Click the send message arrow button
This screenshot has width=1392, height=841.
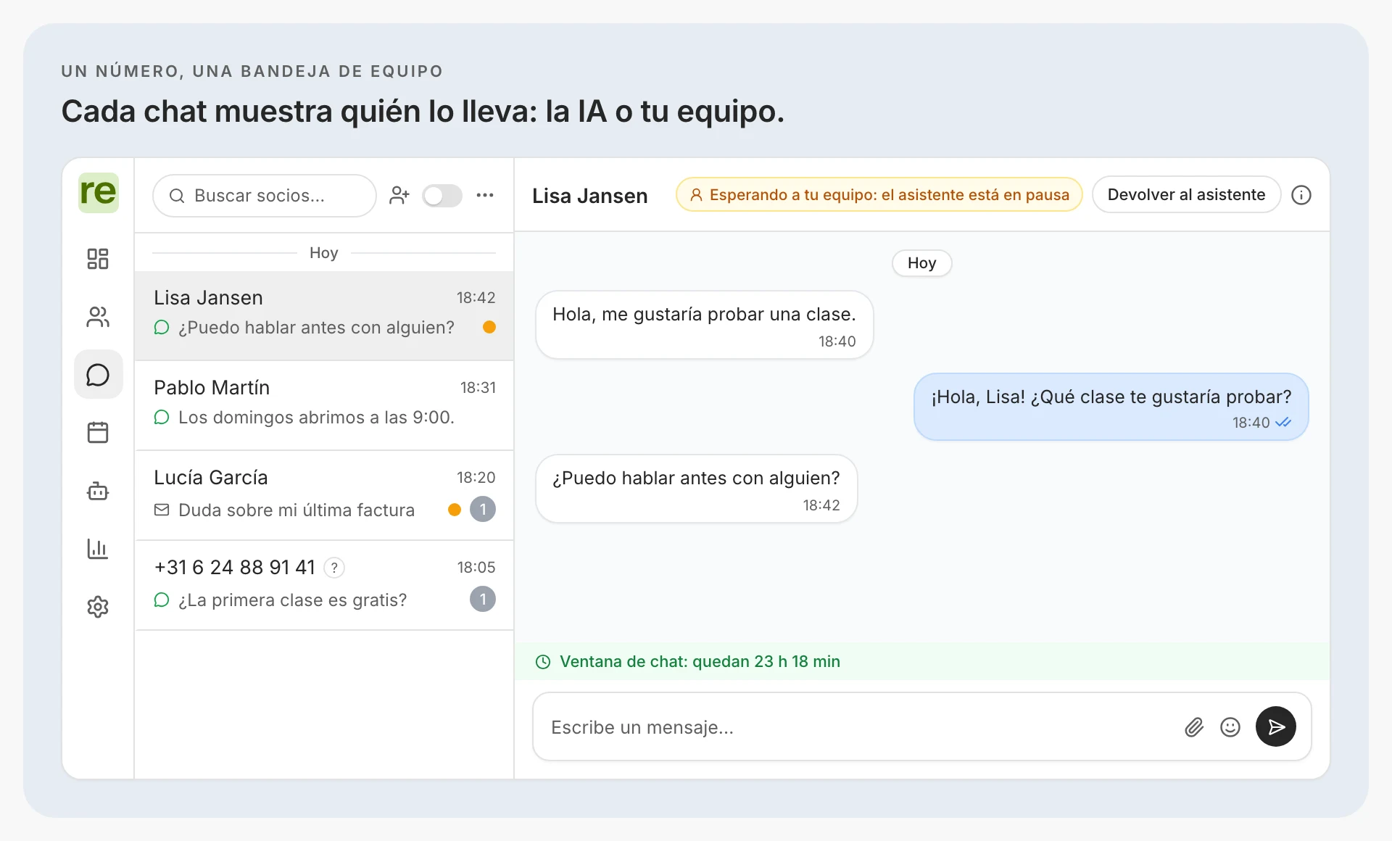coord(1276,726)
